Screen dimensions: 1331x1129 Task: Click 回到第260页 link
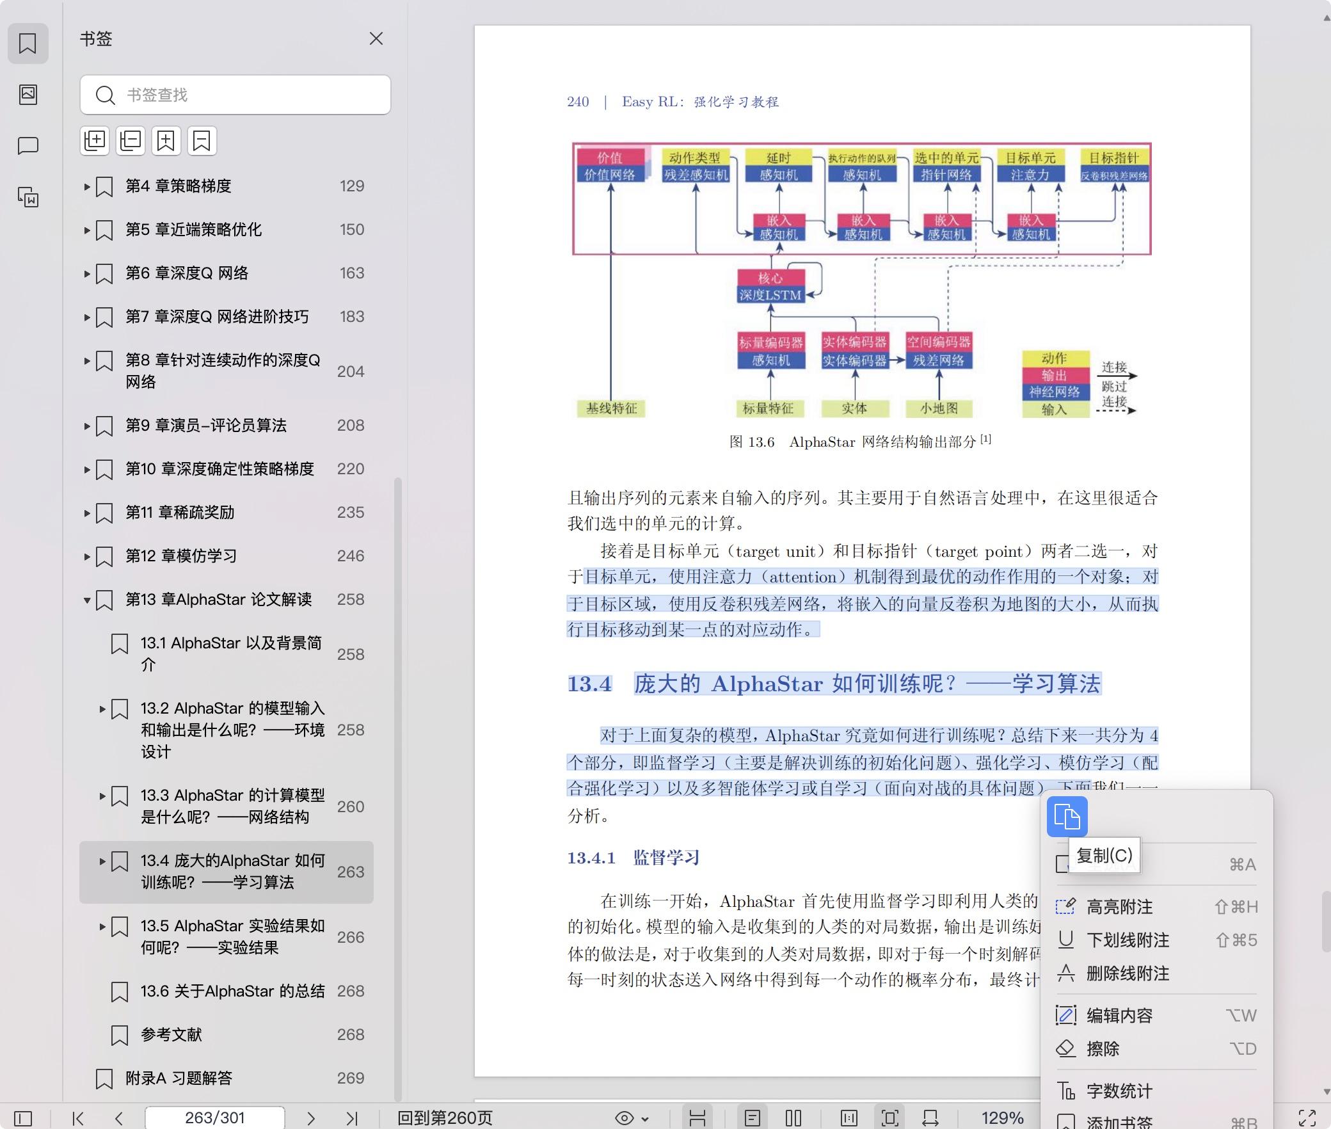445,1118
